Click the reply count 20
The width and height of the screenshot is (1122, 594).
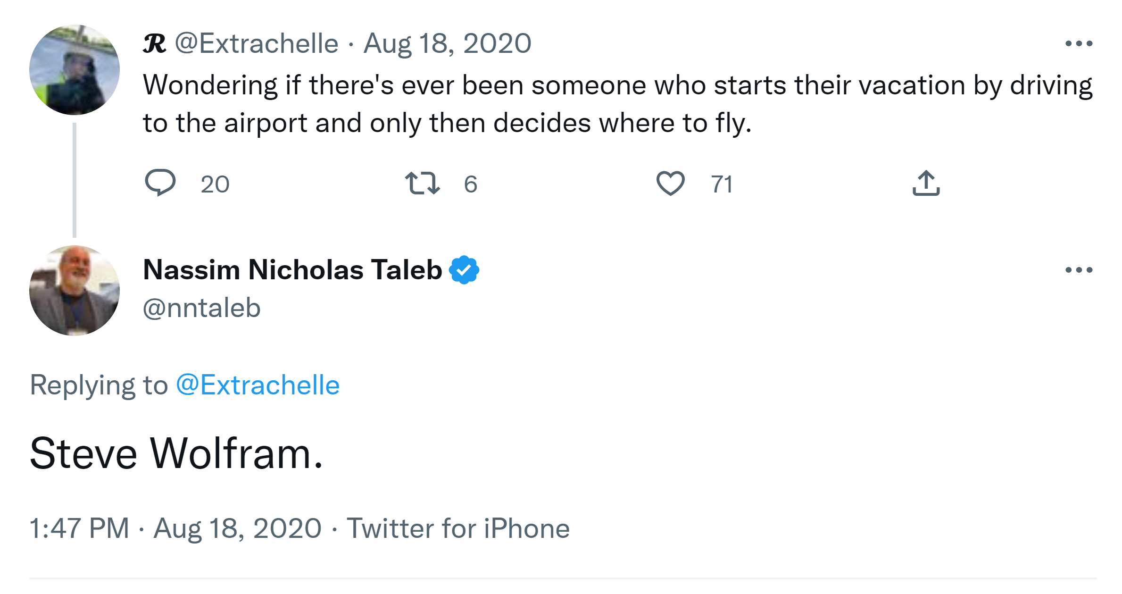(215, 184)
